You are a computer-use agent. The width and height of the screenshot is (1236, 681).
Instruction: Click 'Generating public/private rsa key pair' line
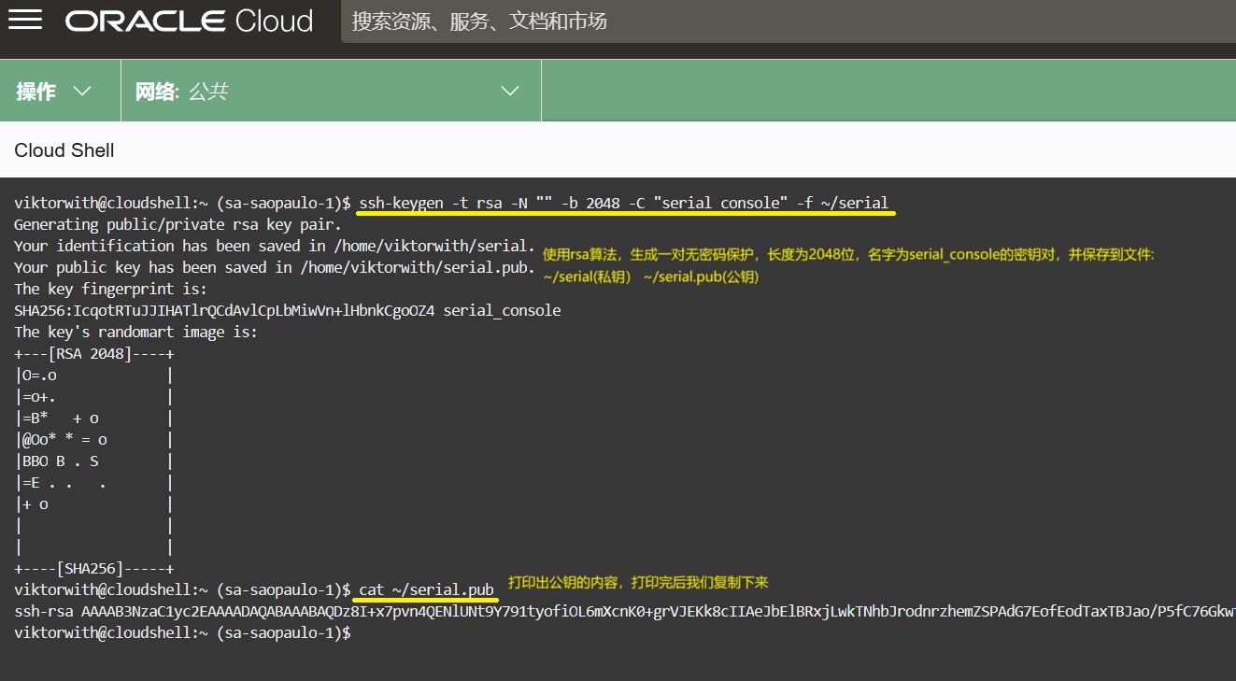178,224
